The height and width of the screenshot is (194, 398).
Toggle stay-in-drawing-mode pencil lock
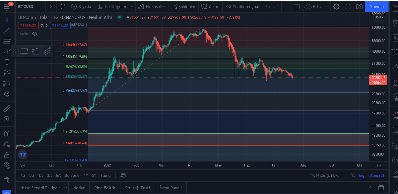pyautogui.click(x=7, y=144)
